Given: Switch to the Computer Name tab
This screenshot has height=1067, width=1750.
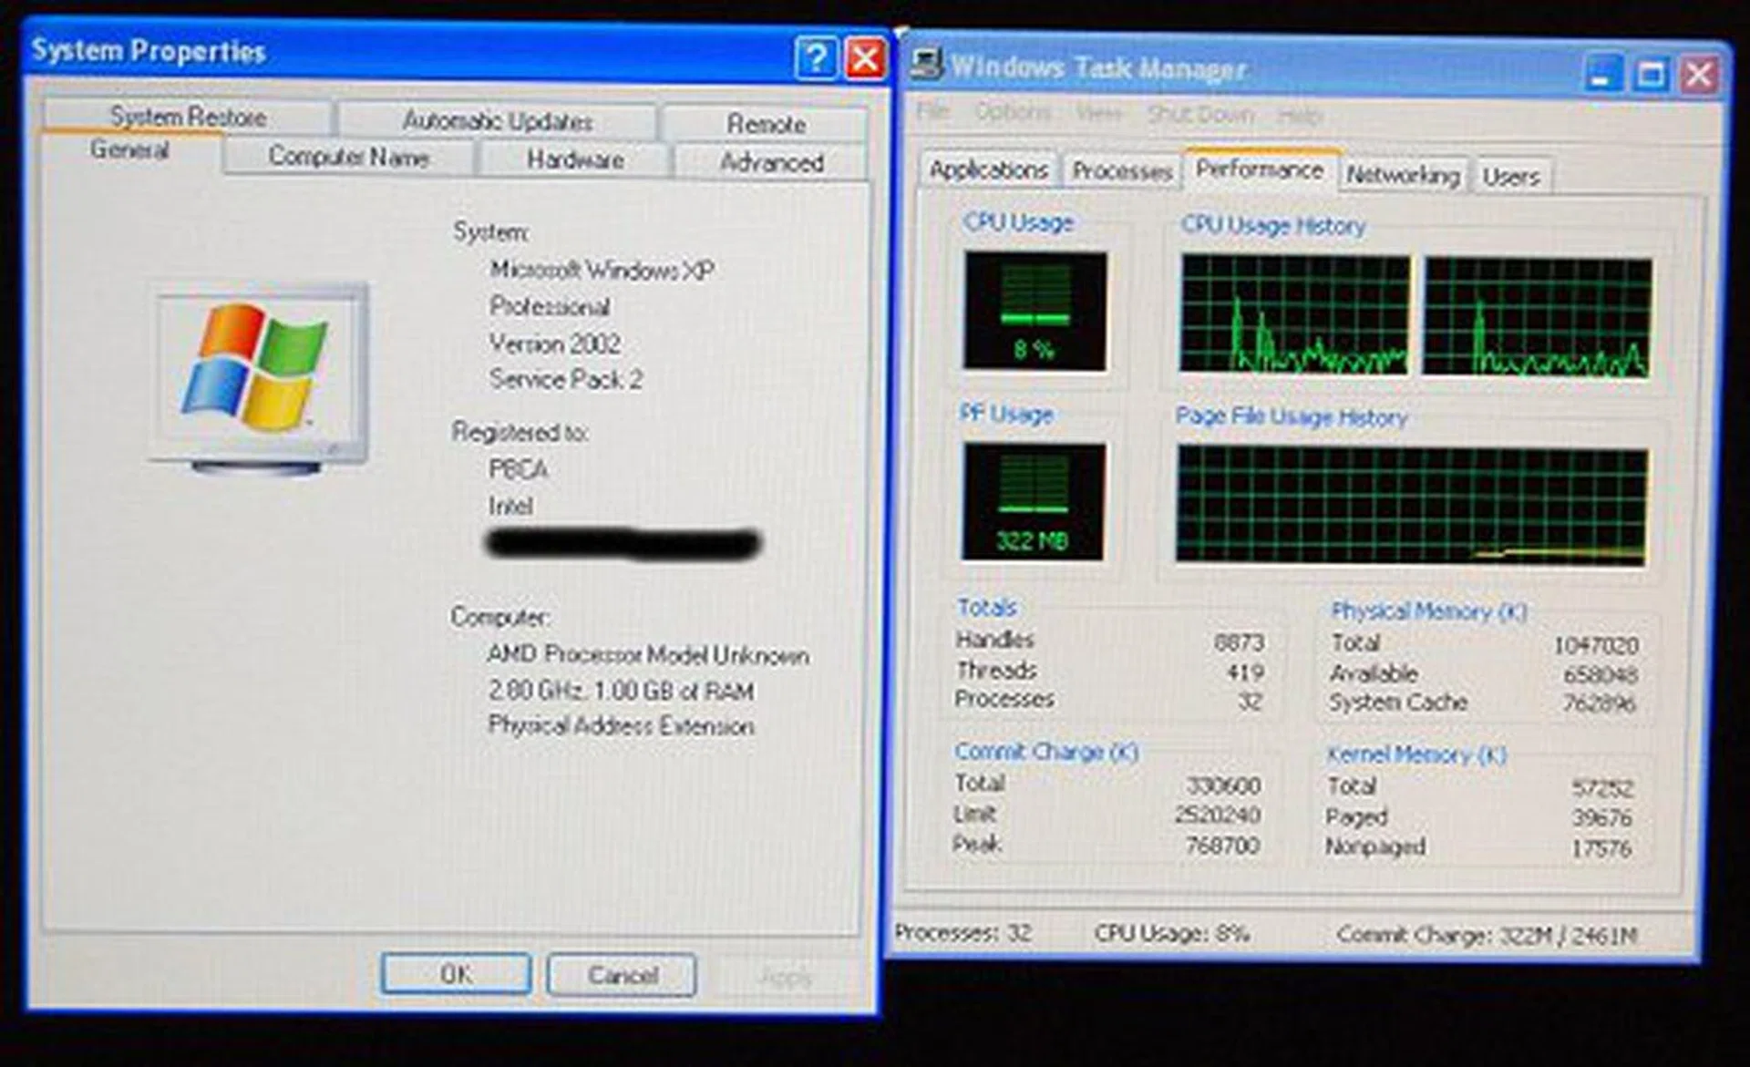Looking at the screenshot, I should pos(348,157).
